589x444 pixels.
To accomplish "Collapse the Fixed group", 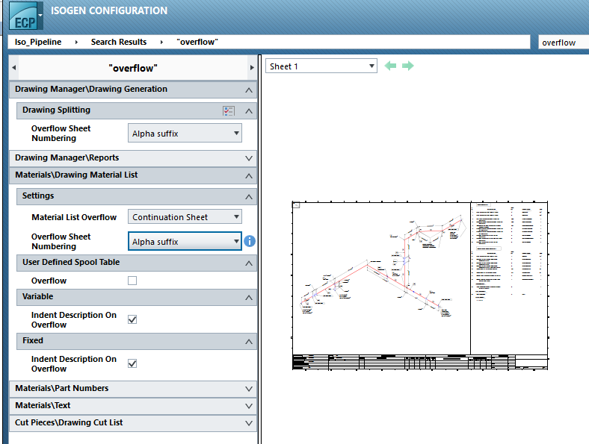I will 249,342.
